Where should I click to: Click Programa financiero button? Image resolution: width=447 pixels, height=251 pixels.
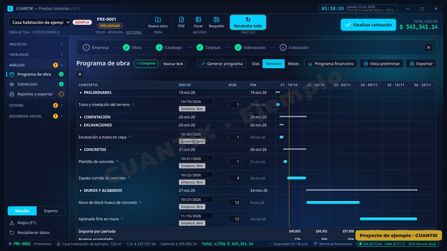[x=331, y=64]
